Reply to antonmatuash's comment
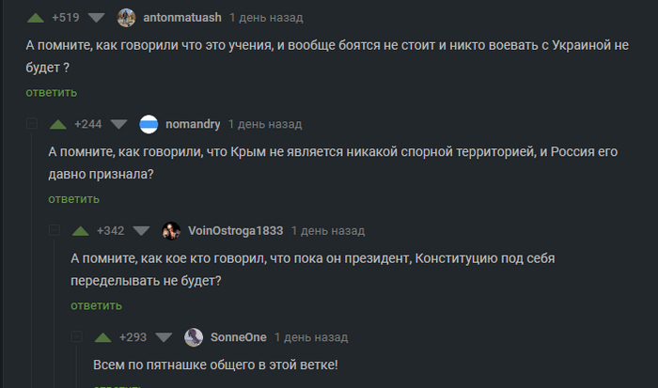Image resolution: width=658 pixels, height=388 pixels. (51, 92)
